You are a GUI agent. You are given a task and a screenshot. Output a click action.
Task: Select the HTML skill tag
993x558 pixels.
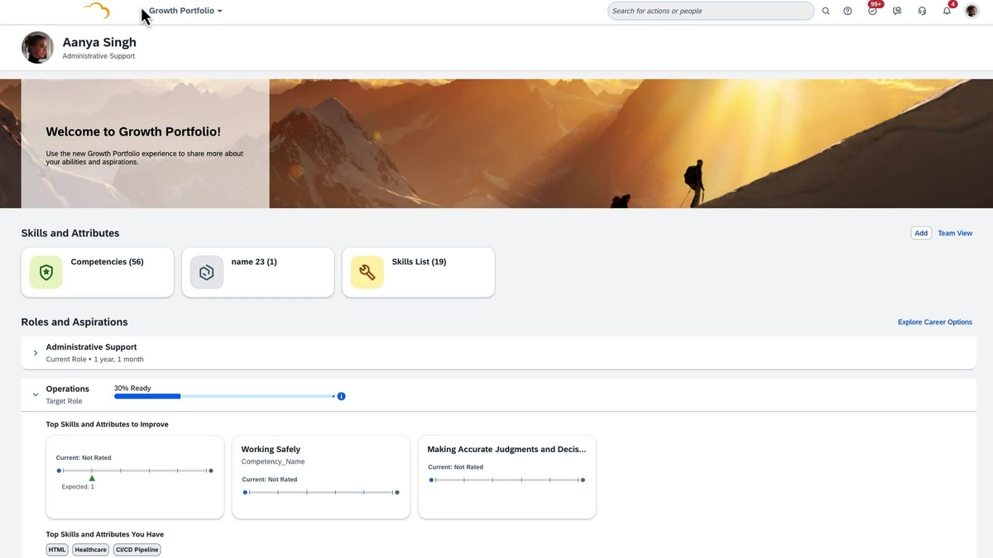(x=56, y=549)
